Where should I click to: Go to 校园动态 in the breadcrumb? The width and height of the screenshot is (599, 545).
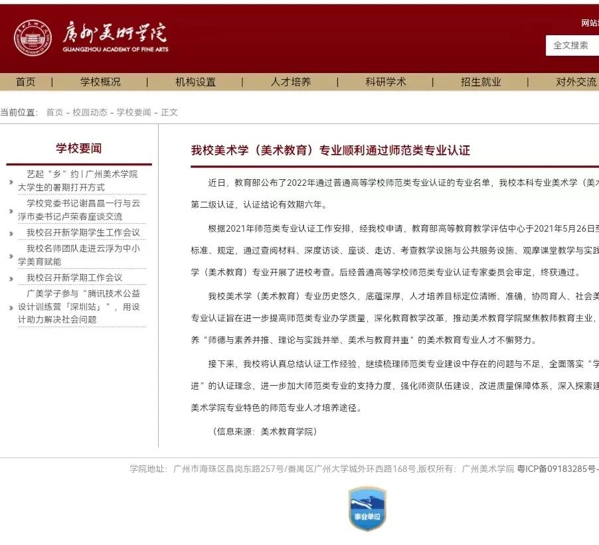pos(90,112)
